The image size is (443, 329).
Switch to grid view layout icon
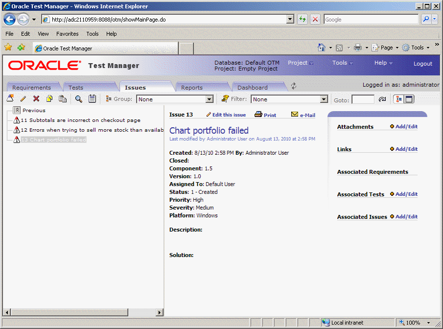tap(409, 99)
